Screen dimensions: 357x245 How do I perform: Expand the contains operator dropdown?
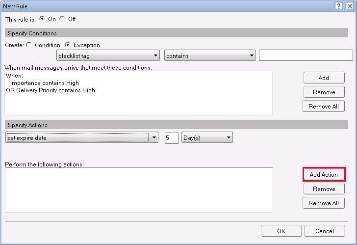click(x=210, y=55)
